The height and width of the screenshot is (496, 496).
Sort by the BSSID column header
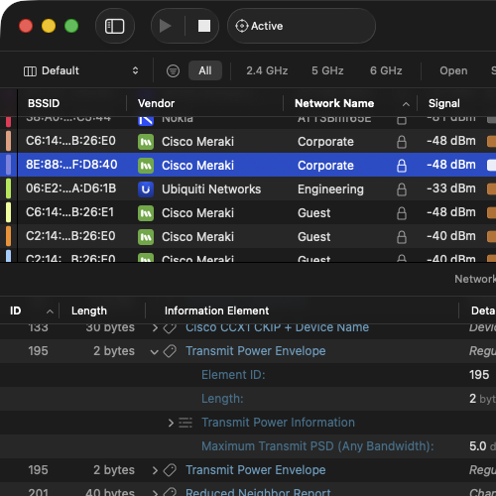pyautogui.click(x=44, y=103)
